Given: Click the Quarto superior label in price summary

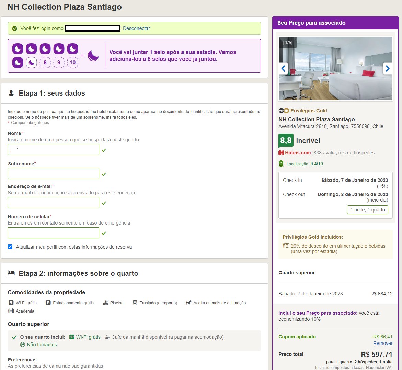Looking at the screenshot, I should click(297, 273).
